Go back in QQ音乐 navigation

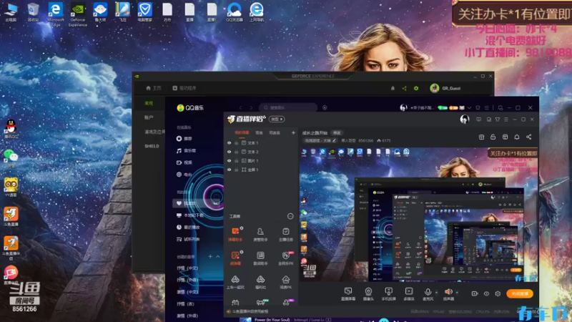tap(240, 108)
